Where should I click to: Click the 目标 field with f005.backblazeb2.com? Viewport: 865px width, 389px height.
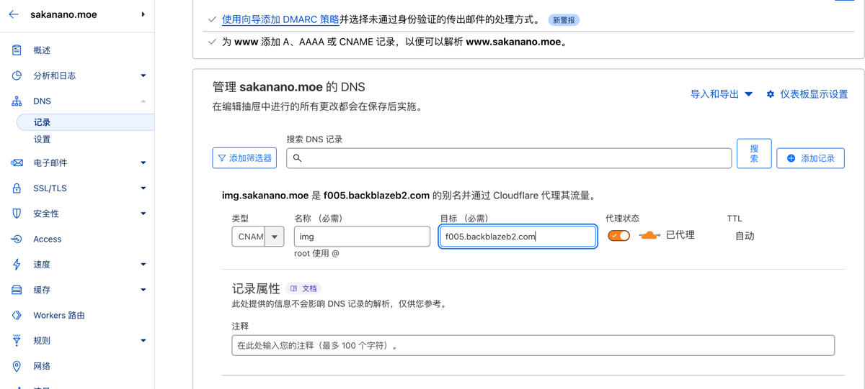pyautogui.click(x=518, y=237)
